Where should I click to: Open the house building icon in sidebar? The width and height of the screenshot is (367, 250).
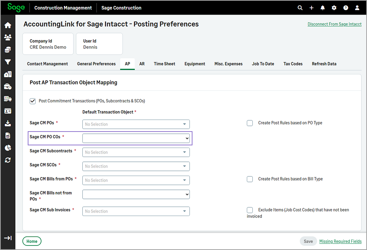pyautogui.click(x=8, y=74)
